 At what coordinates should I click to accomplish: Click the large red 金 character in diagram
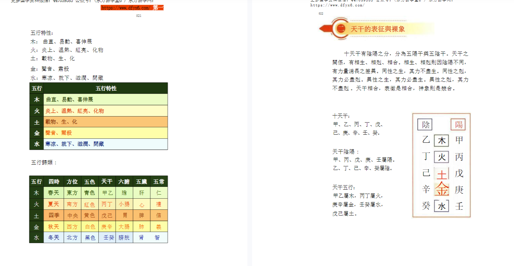(442, 189)
